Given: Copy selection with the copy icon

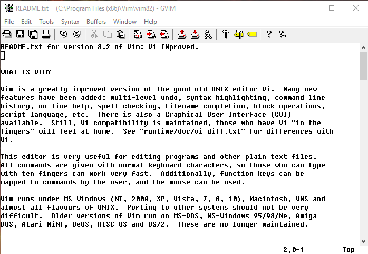Looking at the screenshot, I should point(108,34).
